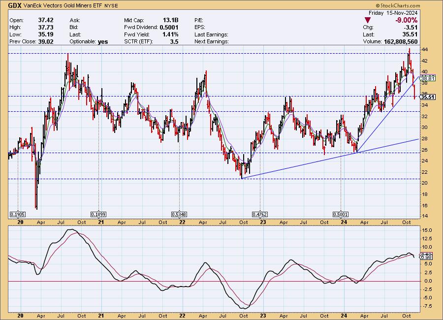The image size is (443, 320).
Task: Click the 0.1899 dividend marker
Action: pyautogui.click(x=98, y=215)
